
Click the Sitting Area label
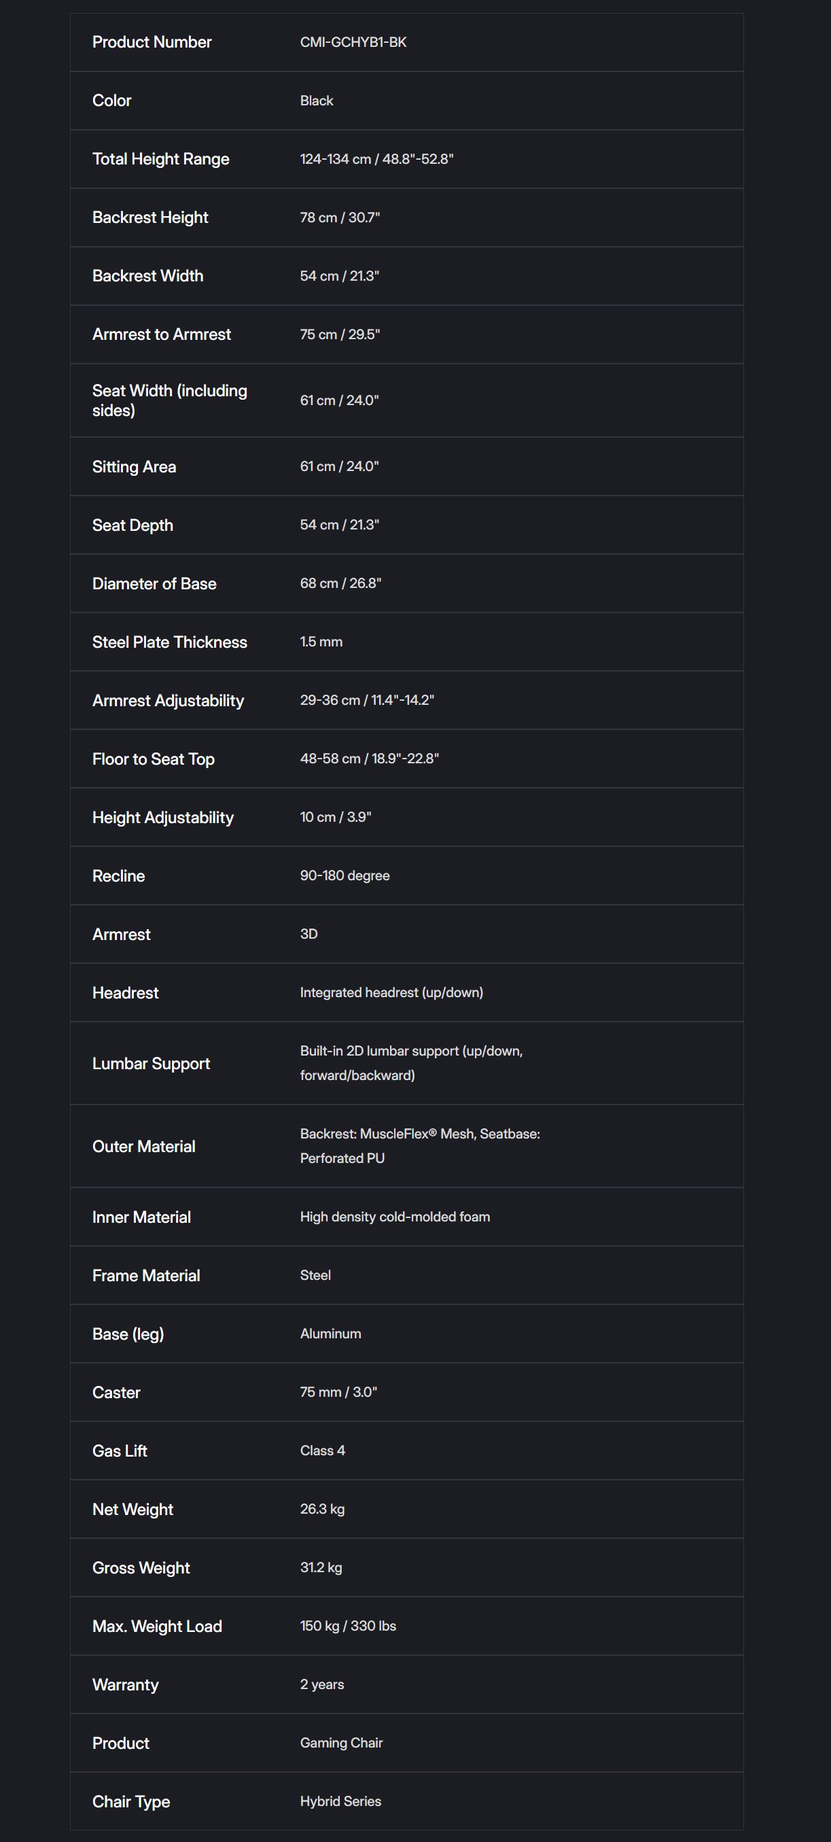[x=134, y=467]
